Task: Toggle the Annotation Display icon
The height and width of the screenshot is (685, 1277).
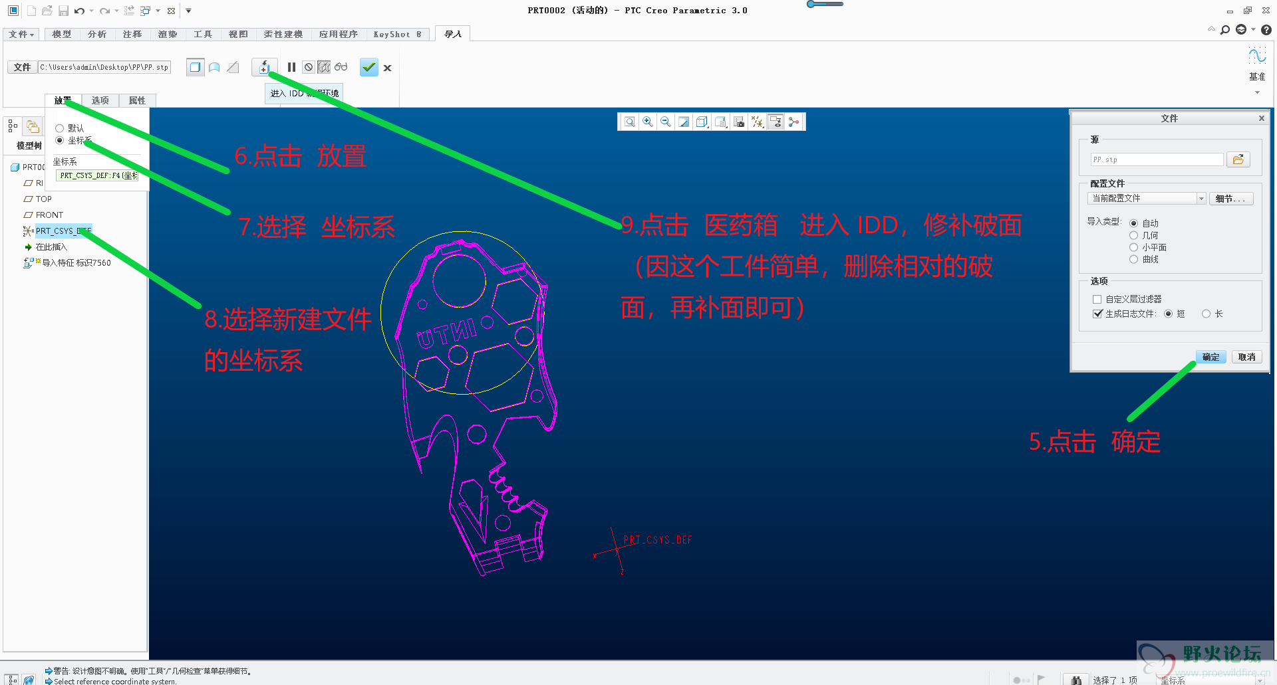Action: pyautogui.click(x=776, y=122)
